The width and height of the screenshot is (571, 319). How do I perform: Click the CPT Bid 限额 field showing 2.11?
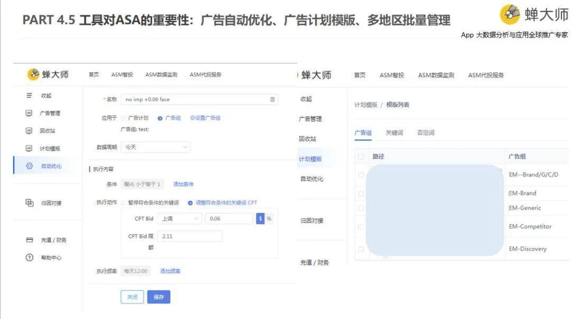(x=190, y=236)
